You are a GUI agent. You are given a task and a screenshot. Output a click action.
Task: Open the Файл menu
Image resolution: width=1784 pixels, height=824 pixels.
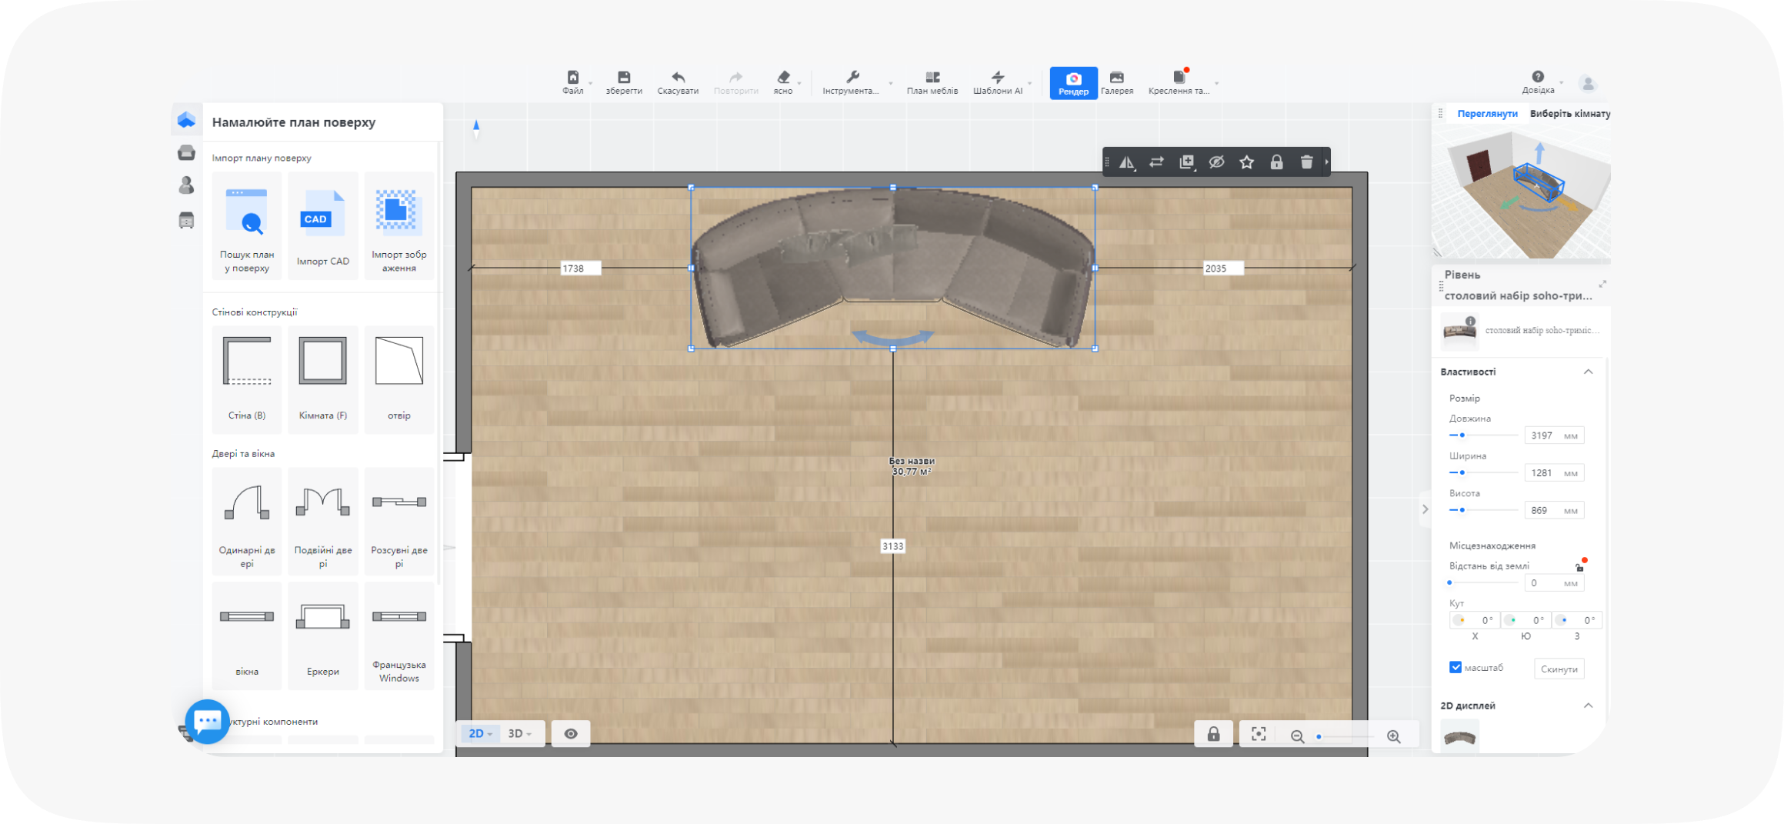[x=573, y=82]
